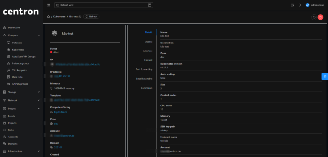328x157 pixels.
Task: Click the Kubernetes wheel icon in sidebar
Action: point(9,50)
